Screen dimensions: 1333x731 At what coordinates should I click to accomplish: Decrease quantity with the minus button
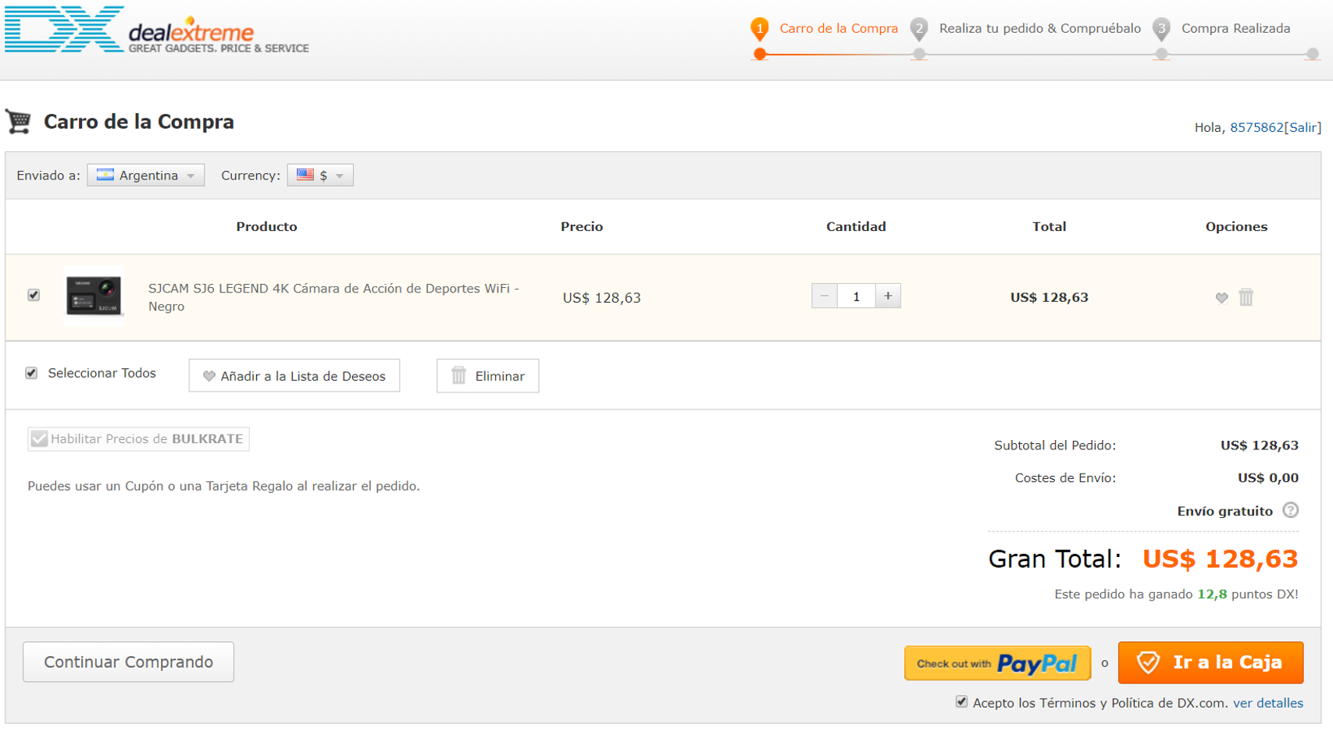(825, 296)
